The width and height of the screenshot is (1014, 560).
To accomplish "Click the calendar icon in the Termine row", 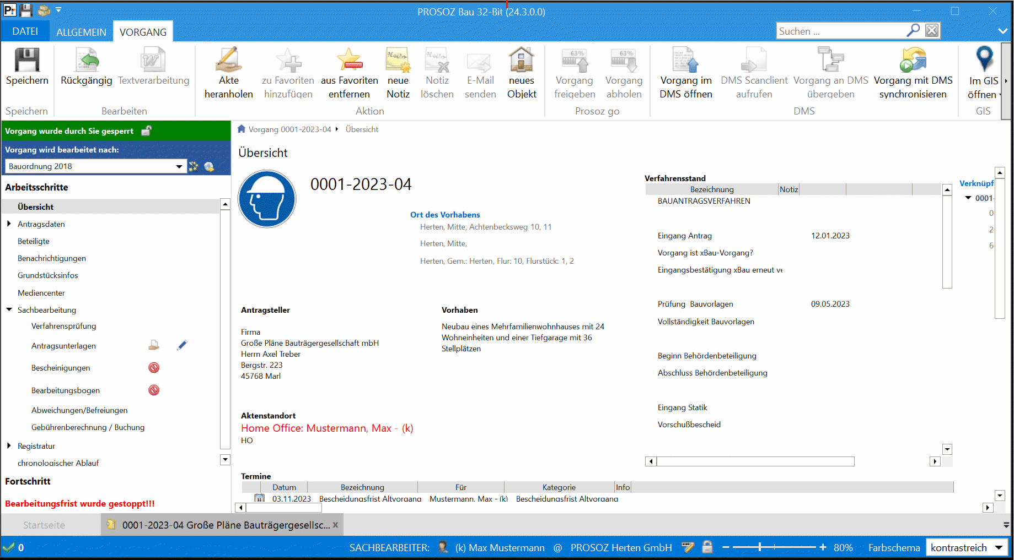I will 259,498.
